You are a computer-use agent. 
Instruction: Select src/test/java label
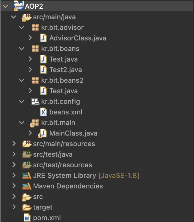(53, 155)
